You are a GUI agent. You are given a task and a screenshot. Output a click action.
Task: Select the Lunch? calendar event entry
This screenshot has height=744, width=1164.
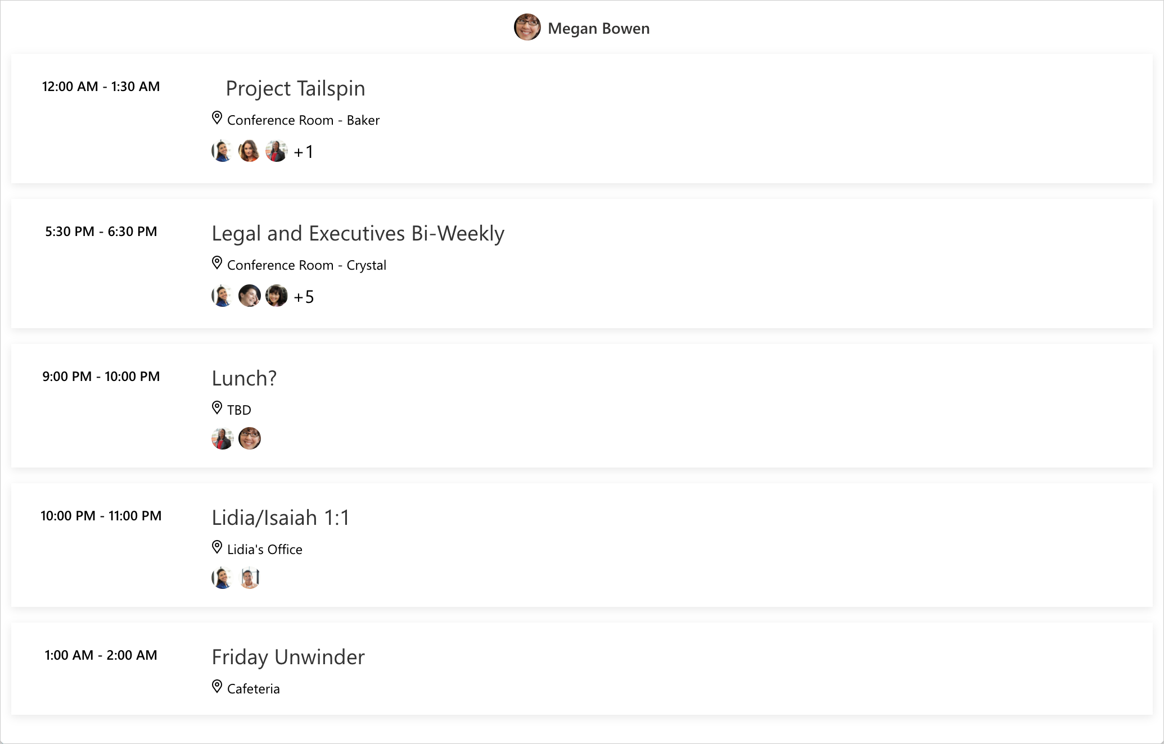coord(582,406)
